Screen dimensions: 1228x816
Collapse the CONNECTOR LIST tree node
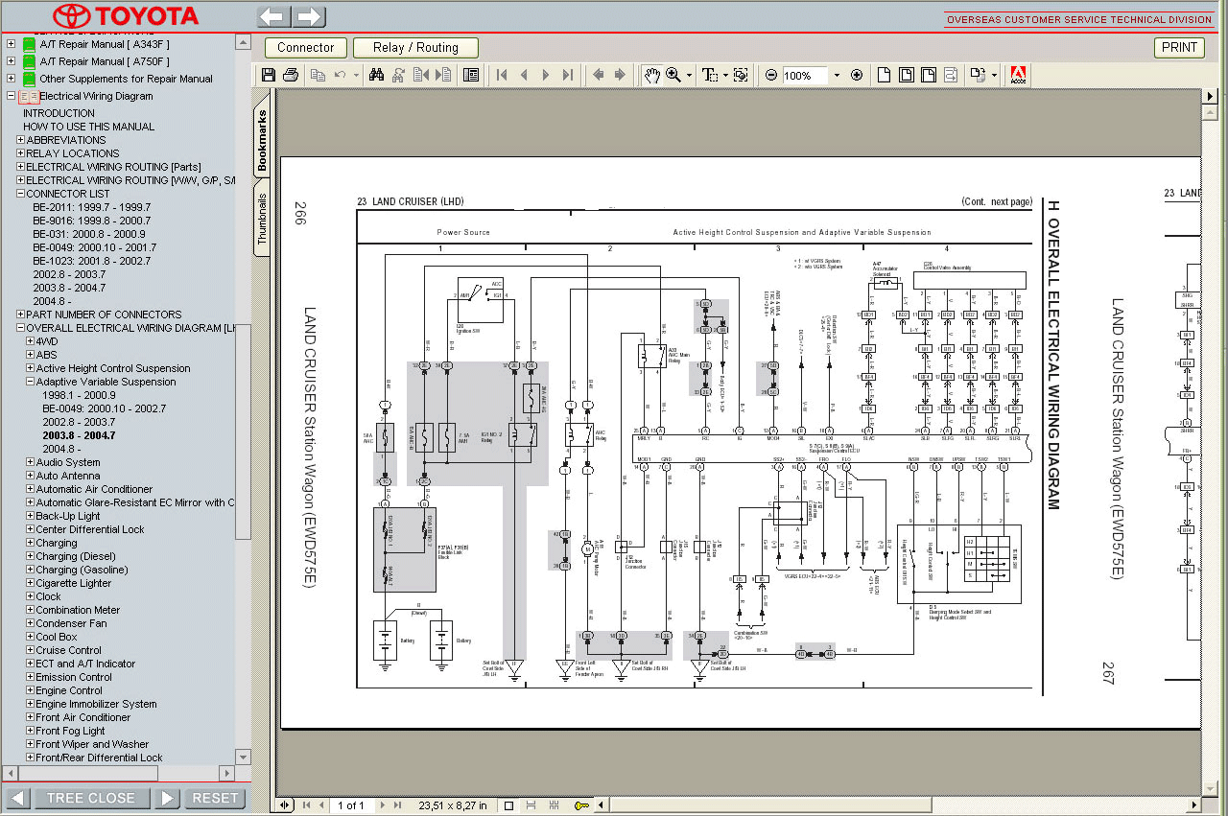pos(20,194)
